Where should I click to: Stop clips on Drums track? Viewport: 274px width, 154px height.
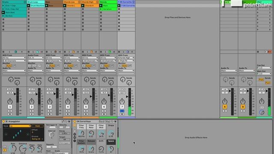[3, 52]
